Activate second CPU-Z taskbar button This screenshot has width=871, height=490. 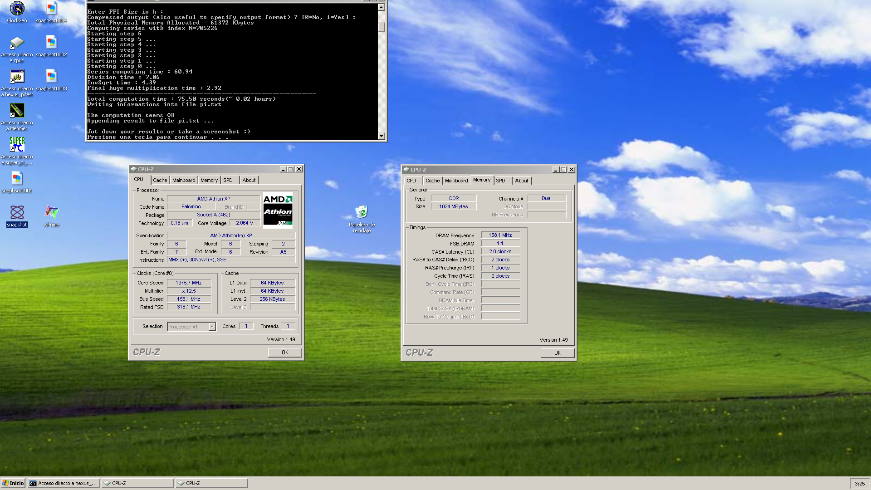(x=211, y=483)
